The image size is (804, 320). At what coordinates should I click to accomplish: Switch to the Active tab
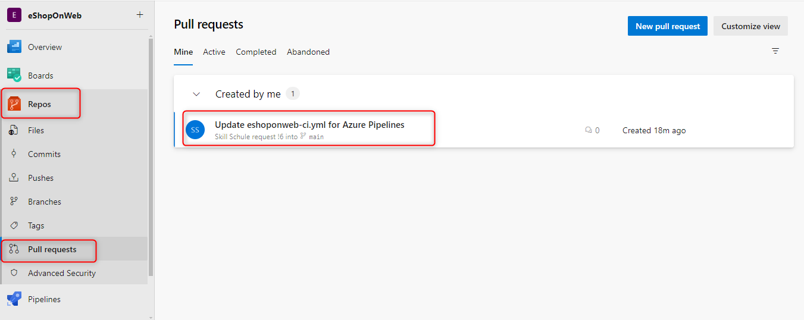tap(214, 52)
